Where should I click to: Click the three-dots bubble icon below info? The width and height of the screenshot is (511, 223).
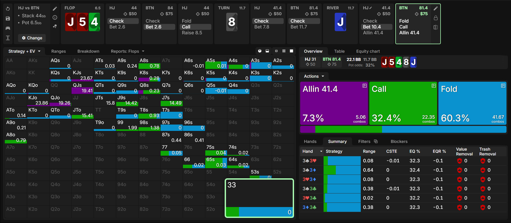click(55, 26)
